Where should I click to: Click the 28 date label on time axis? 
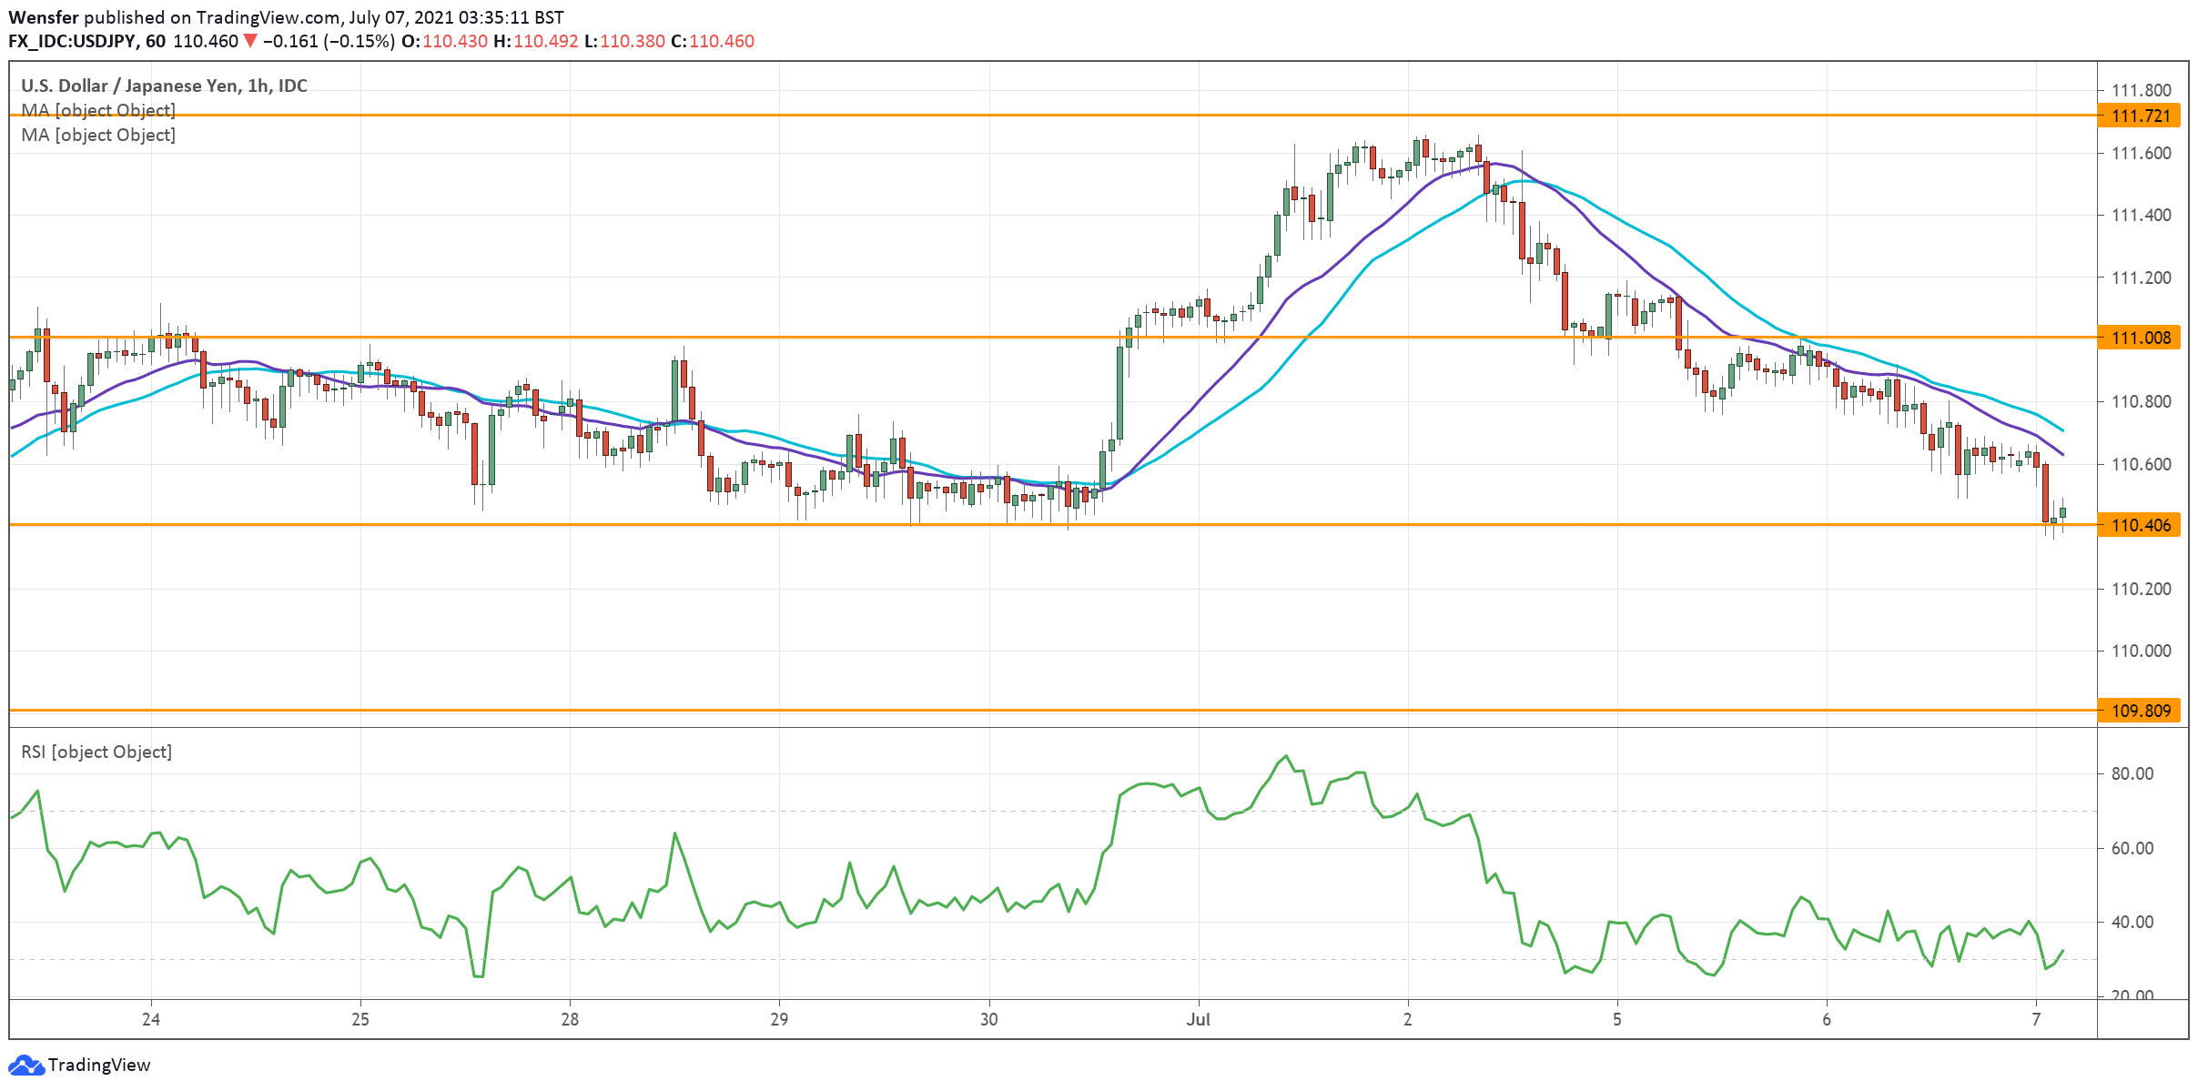[x=570, y=1019]
